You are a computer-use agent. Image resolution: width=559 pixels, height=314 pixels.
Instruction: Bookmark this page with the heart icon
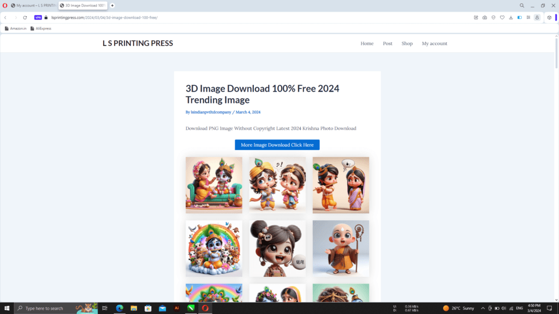[502, 17]
